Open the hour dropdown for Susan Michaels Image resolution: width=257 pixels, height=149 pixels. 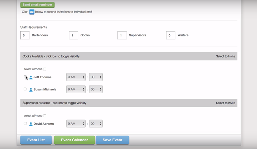[x=76, y=89]
